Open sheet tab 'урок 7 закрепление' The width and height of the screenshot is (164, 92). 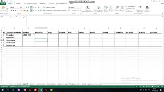click(x=72, y=84)
